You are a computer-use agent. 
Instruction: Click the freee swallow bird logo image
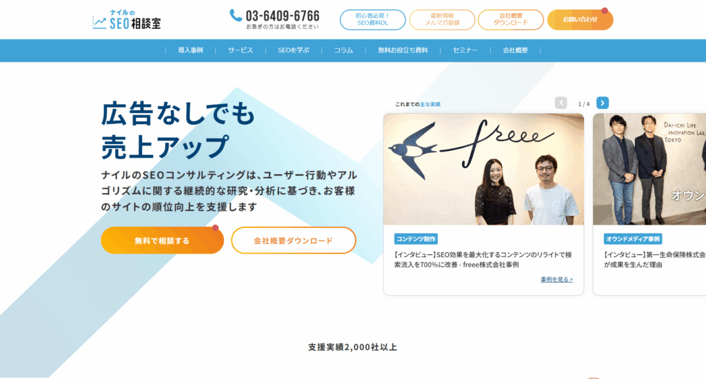414,149
